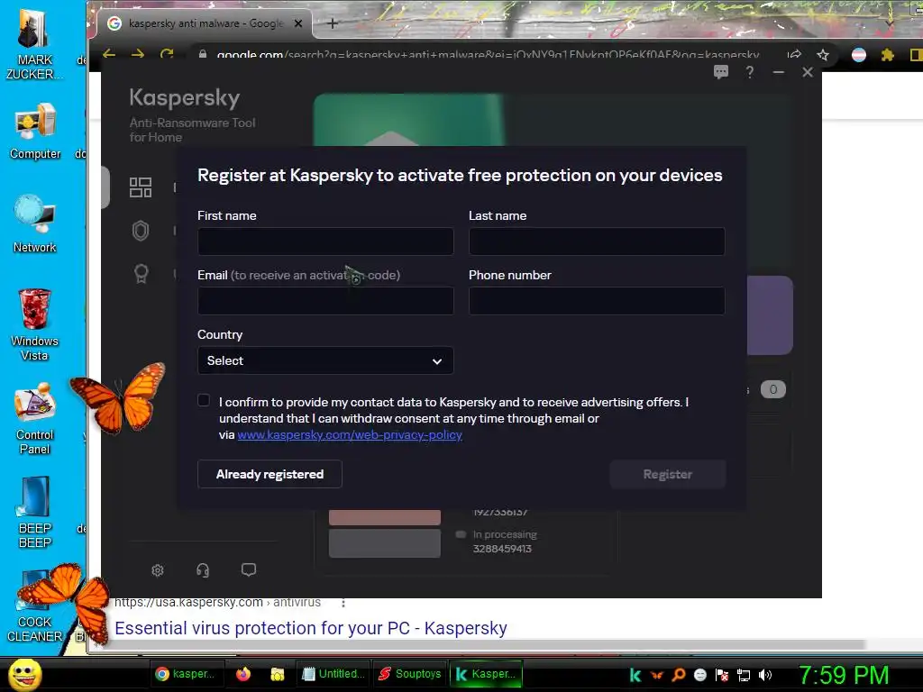Open Computer desktop icon
Image resolution: width=923 pixels, height=692 pixels.
coord(35,131)
